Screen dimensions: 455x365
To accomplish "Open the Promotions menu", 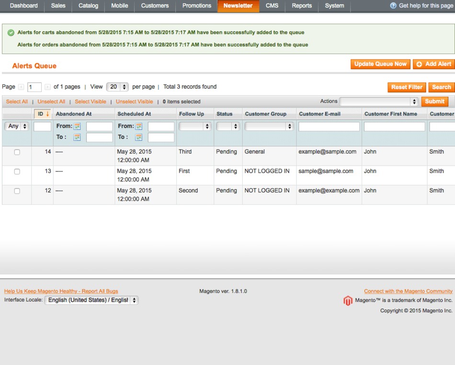I will [x=196, y=6].
